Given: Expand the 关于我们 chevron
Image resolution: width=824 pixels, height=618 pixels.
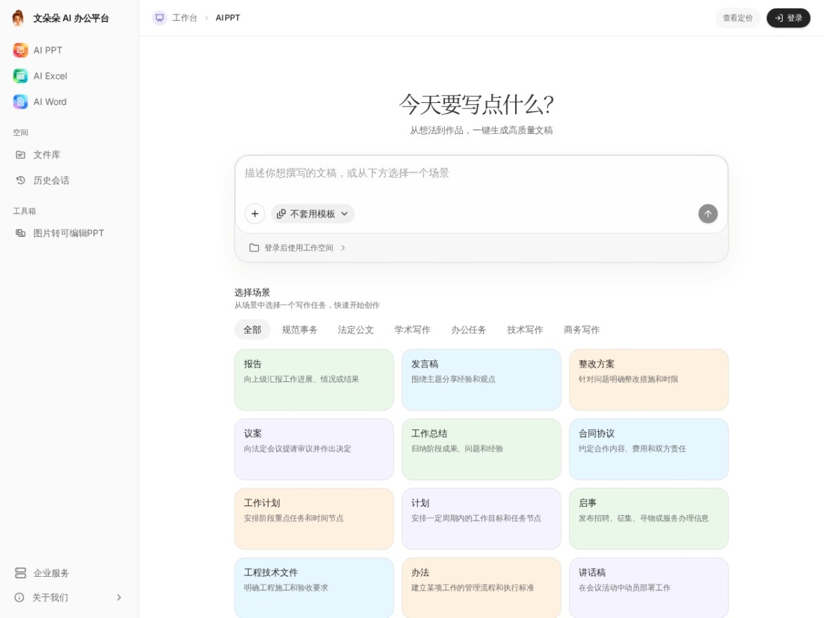Looking at the screenshot, I should [x=119, y=597].
